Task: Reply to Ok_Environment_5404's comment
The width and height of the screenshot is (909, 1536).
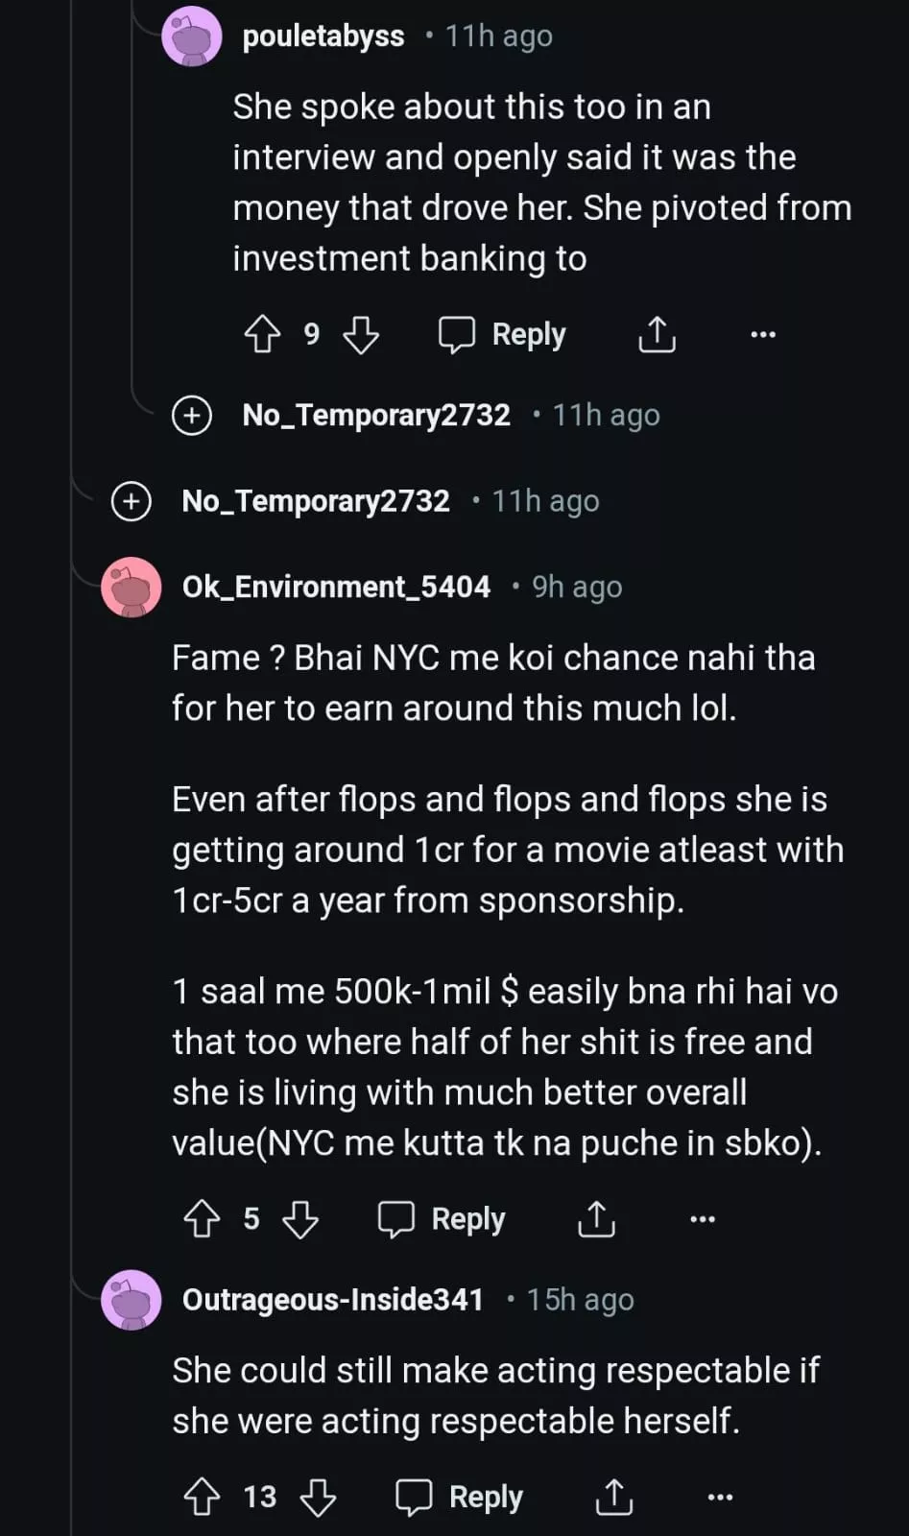Action: pyautogui.click(x=442, y=1219)
